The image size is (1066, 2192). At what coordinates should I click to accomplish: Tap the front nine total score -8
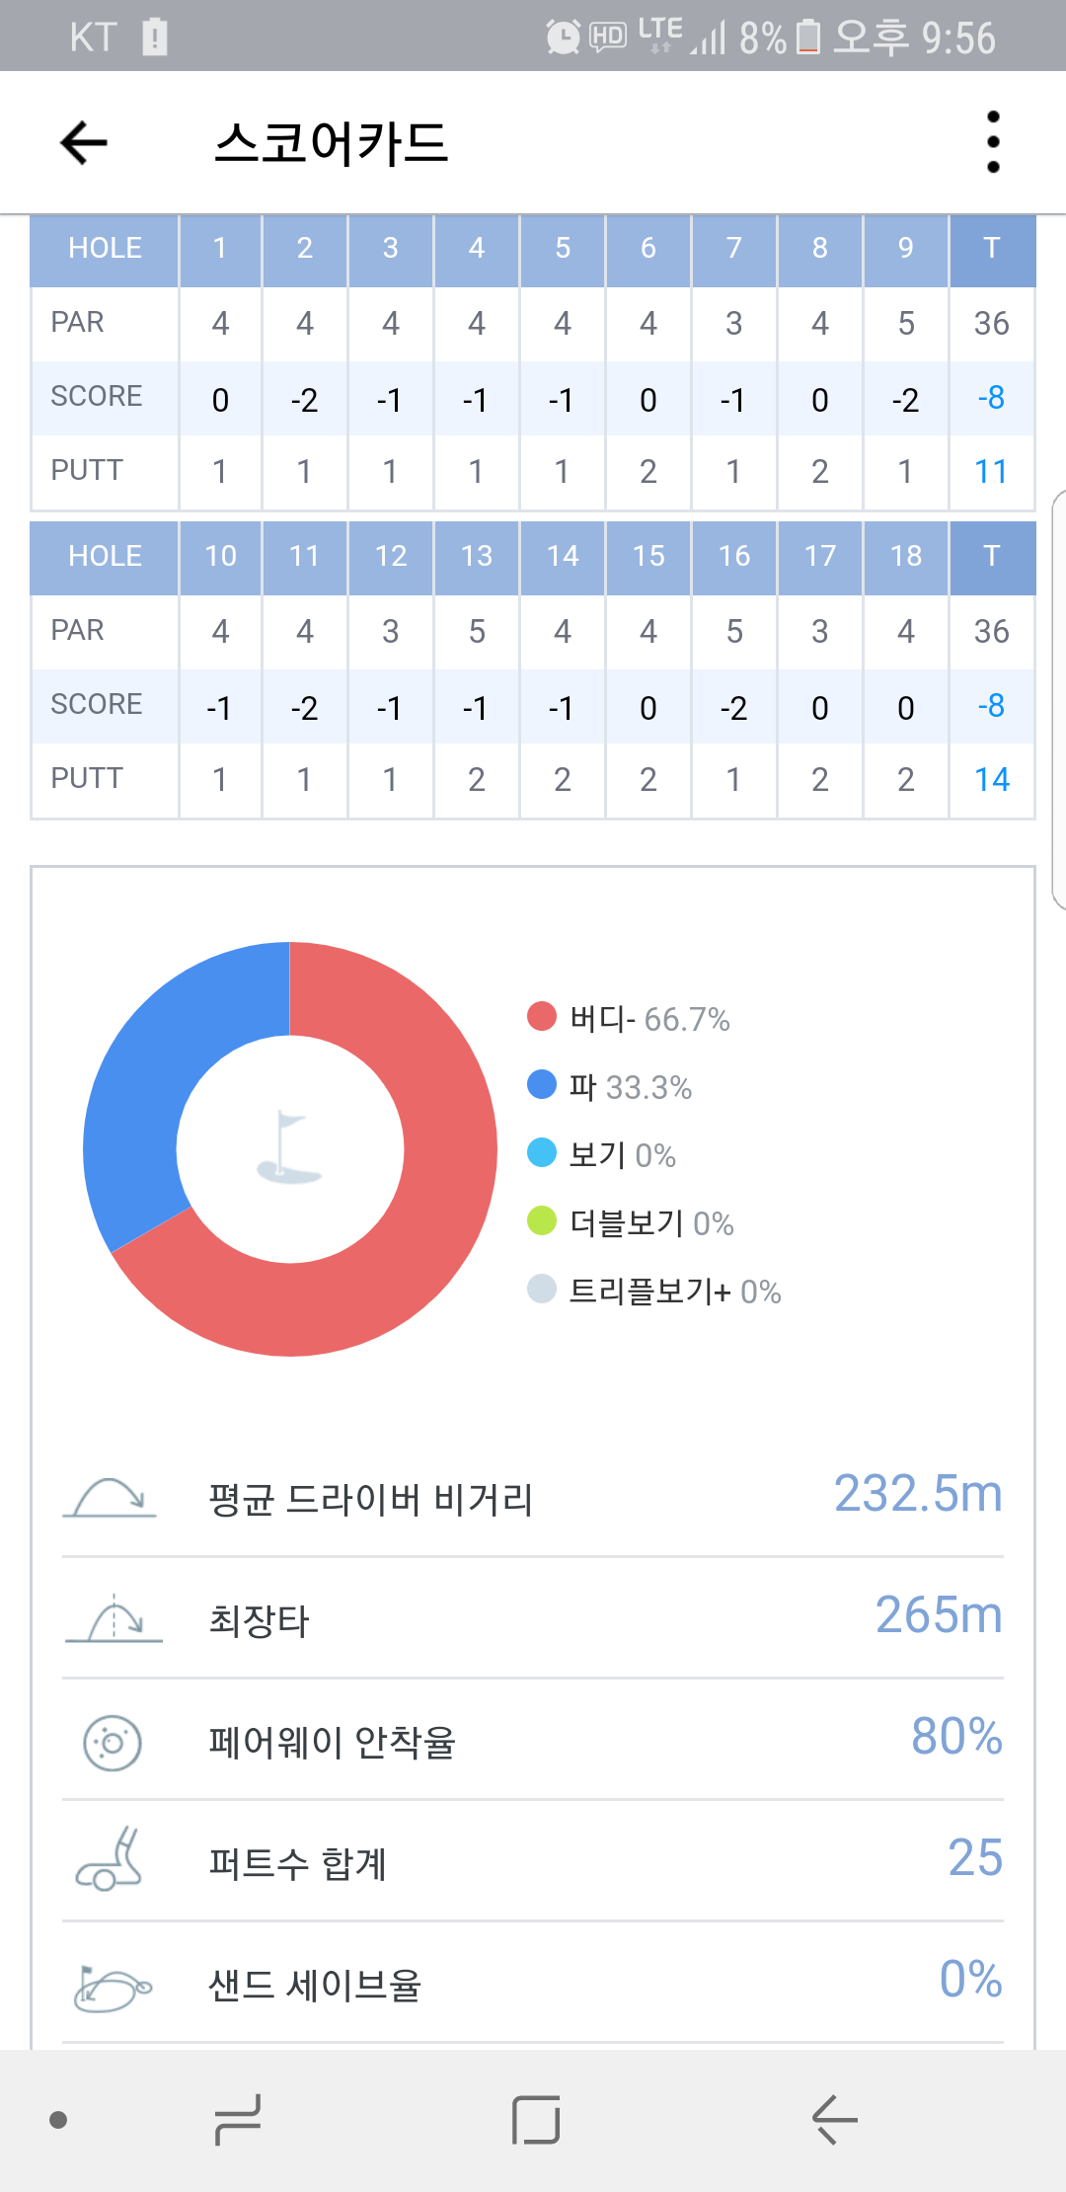pyautogui.click(x=991, y=398)
